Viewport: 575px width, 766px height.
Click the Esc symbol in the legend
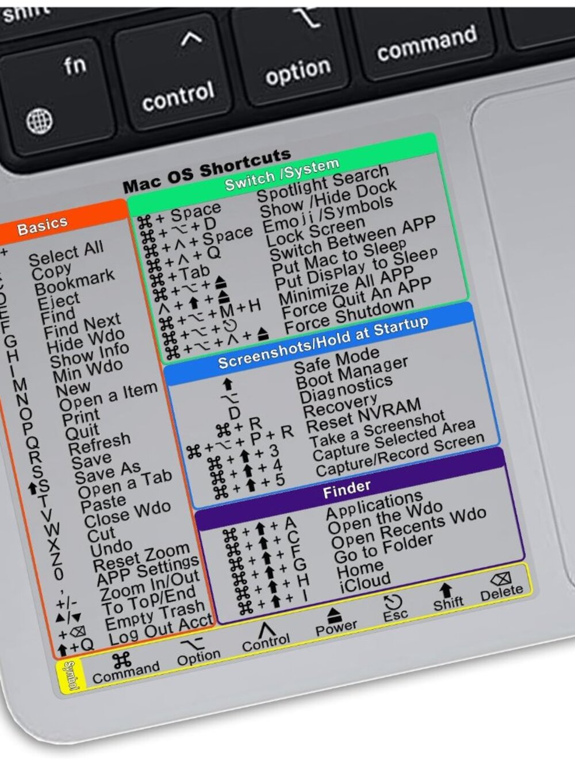tap(393, 602)
